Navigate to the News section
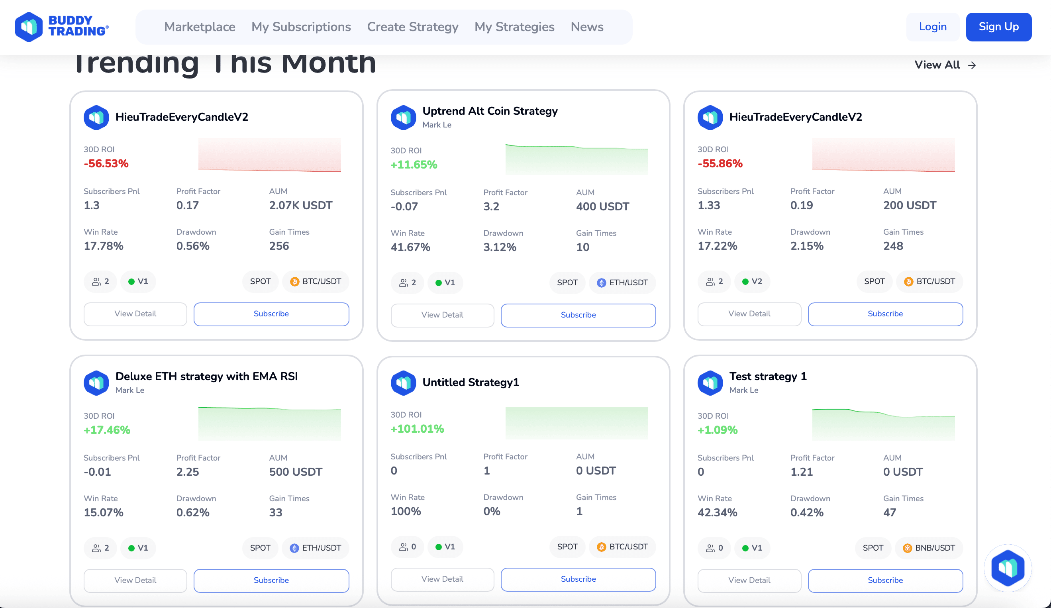The width and height of the screenshot is (1051, 608). (586, 27)
